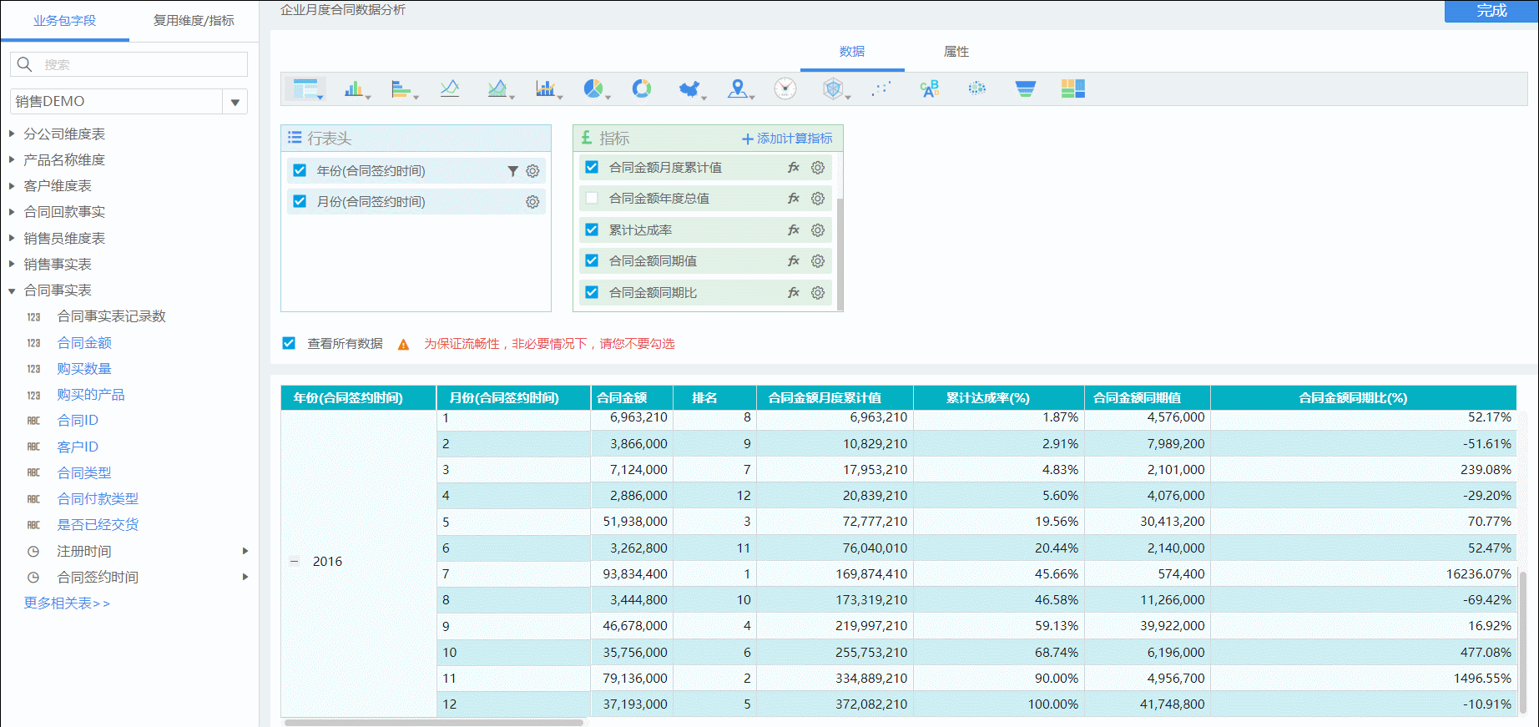Screen dimensions: 1539x727
Task: Select the bubble cluster chart icon
Action: tap(977, 88)
